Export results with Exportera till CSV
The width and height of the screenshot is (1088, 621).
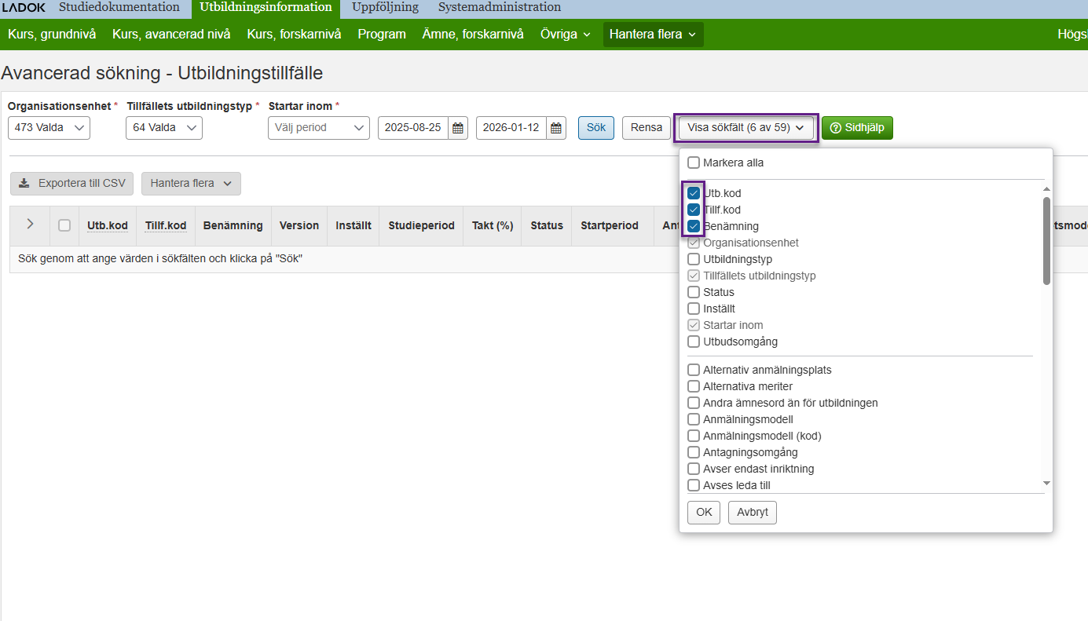tap(72, 184)
